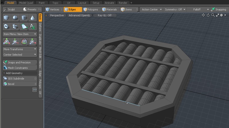Activate the Text tool icon
Screen dimensions: 229x128
point(33,26)
